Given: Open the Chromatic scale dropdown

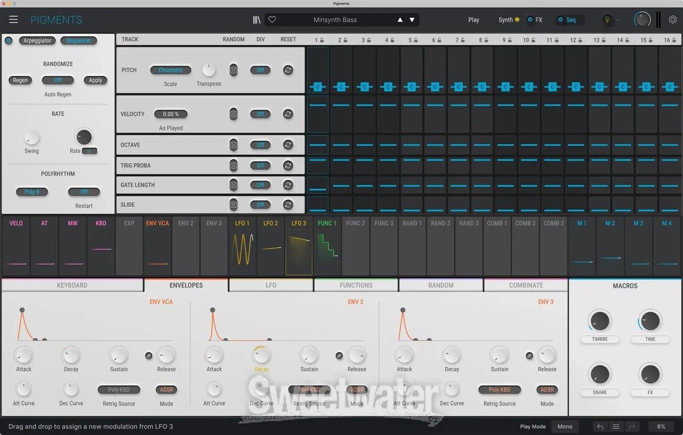Looking at the screenshot, I should (x=170, y=70).
